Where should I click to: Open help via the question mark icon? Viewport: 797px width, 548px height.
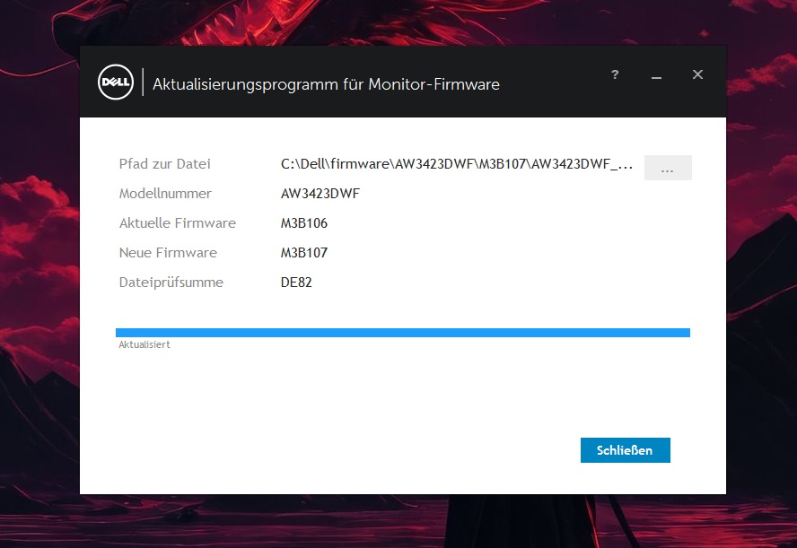pos(615,74)
